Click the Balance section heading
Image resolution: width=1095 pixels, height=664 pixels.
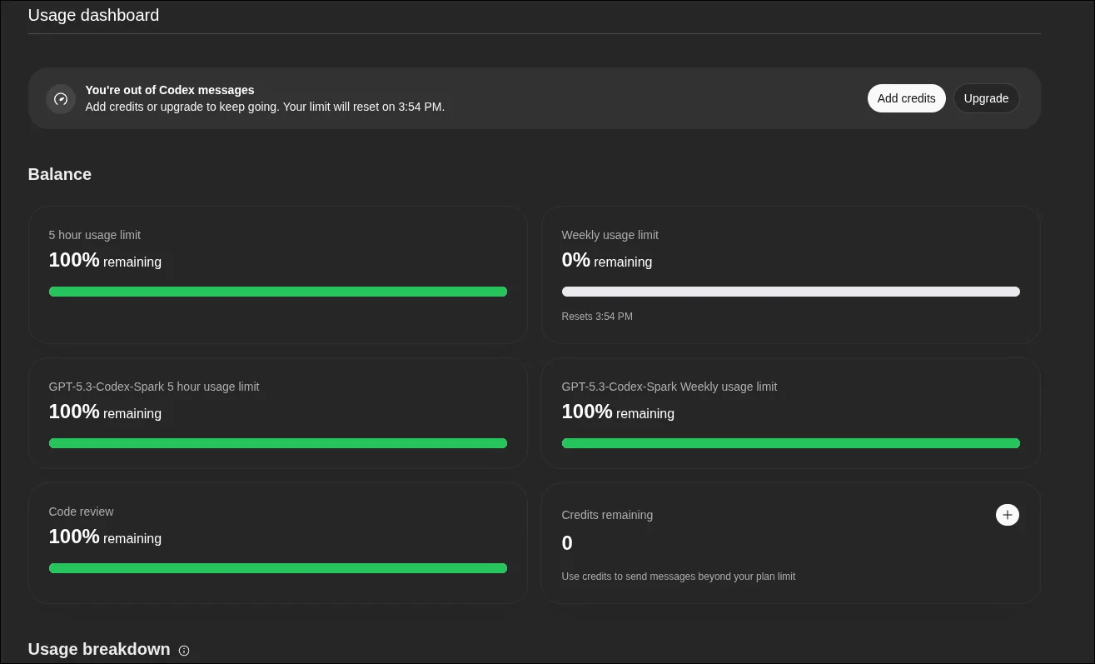(60, 174)
